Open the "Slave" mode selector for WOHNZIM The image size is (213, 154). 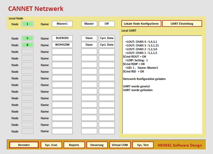89,45
